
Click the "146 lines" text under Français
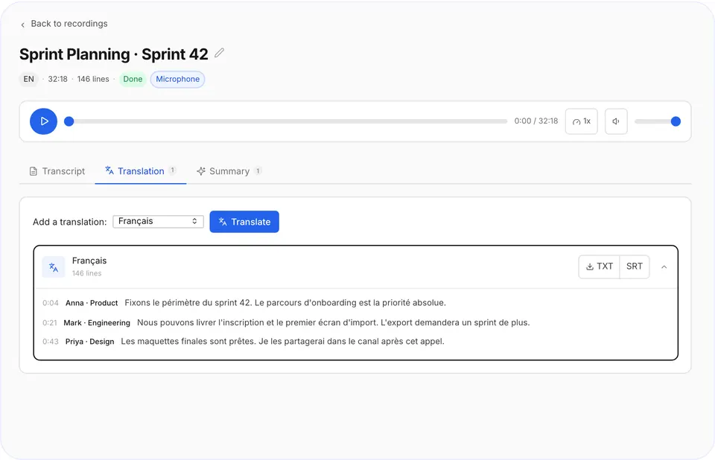[x=86, y=273]
